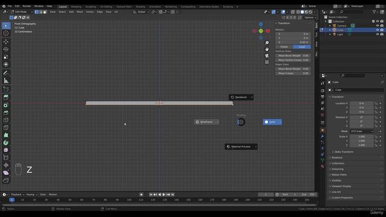This screenshot has width=386, height=217.
Task: Select the Smooth tool
Action: (6, 150)
